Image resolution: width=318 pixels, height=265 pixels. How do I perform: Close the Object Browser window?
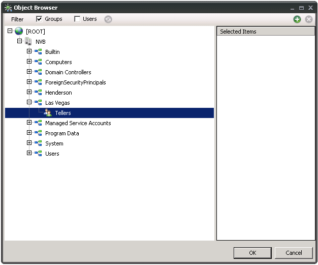tap(310, 8)
